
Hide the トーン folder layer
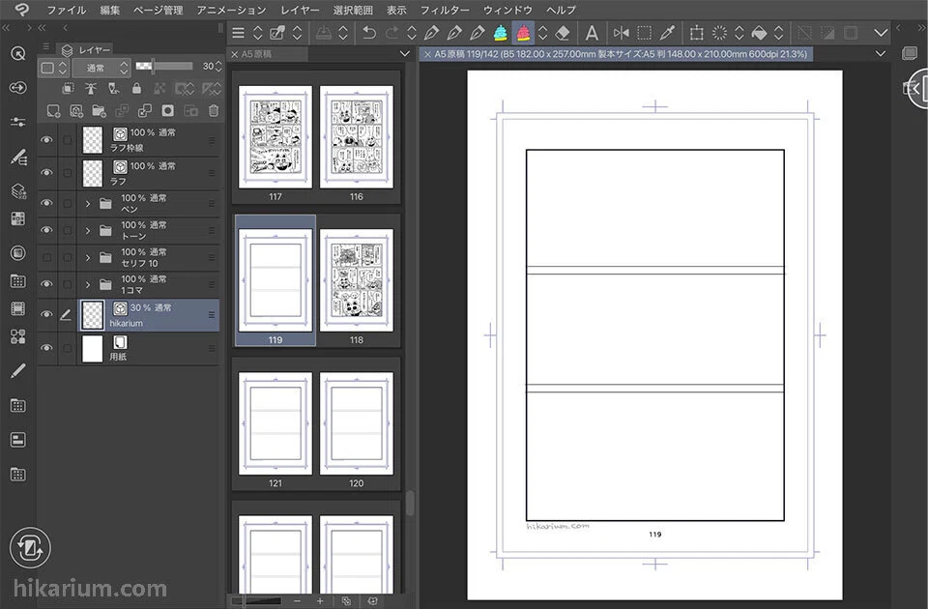click(46, 230)
